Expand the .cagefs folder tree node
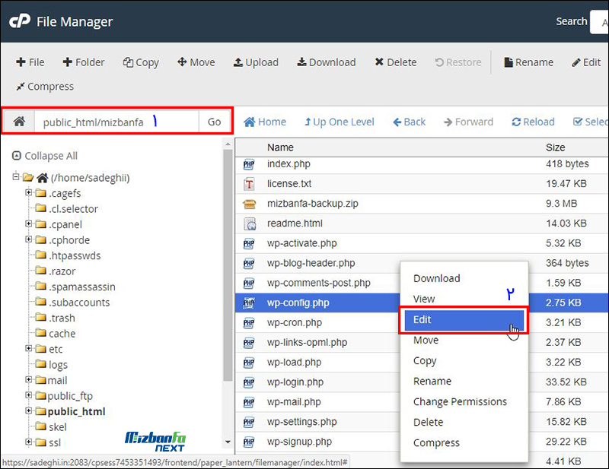 click(29, 193)
